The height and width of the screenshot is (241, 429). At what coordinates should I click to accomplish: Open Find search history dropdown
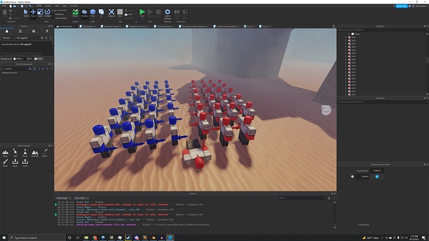tap(26, 69)
